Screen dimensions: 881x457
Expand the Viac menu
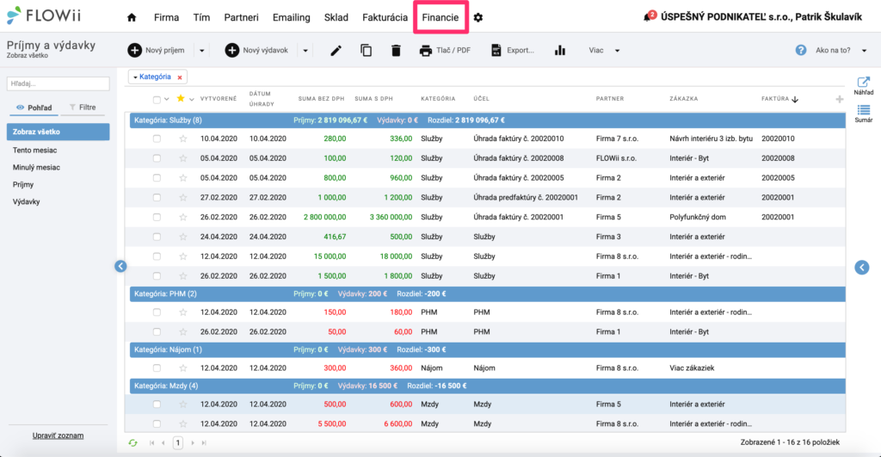coord(604,51)
